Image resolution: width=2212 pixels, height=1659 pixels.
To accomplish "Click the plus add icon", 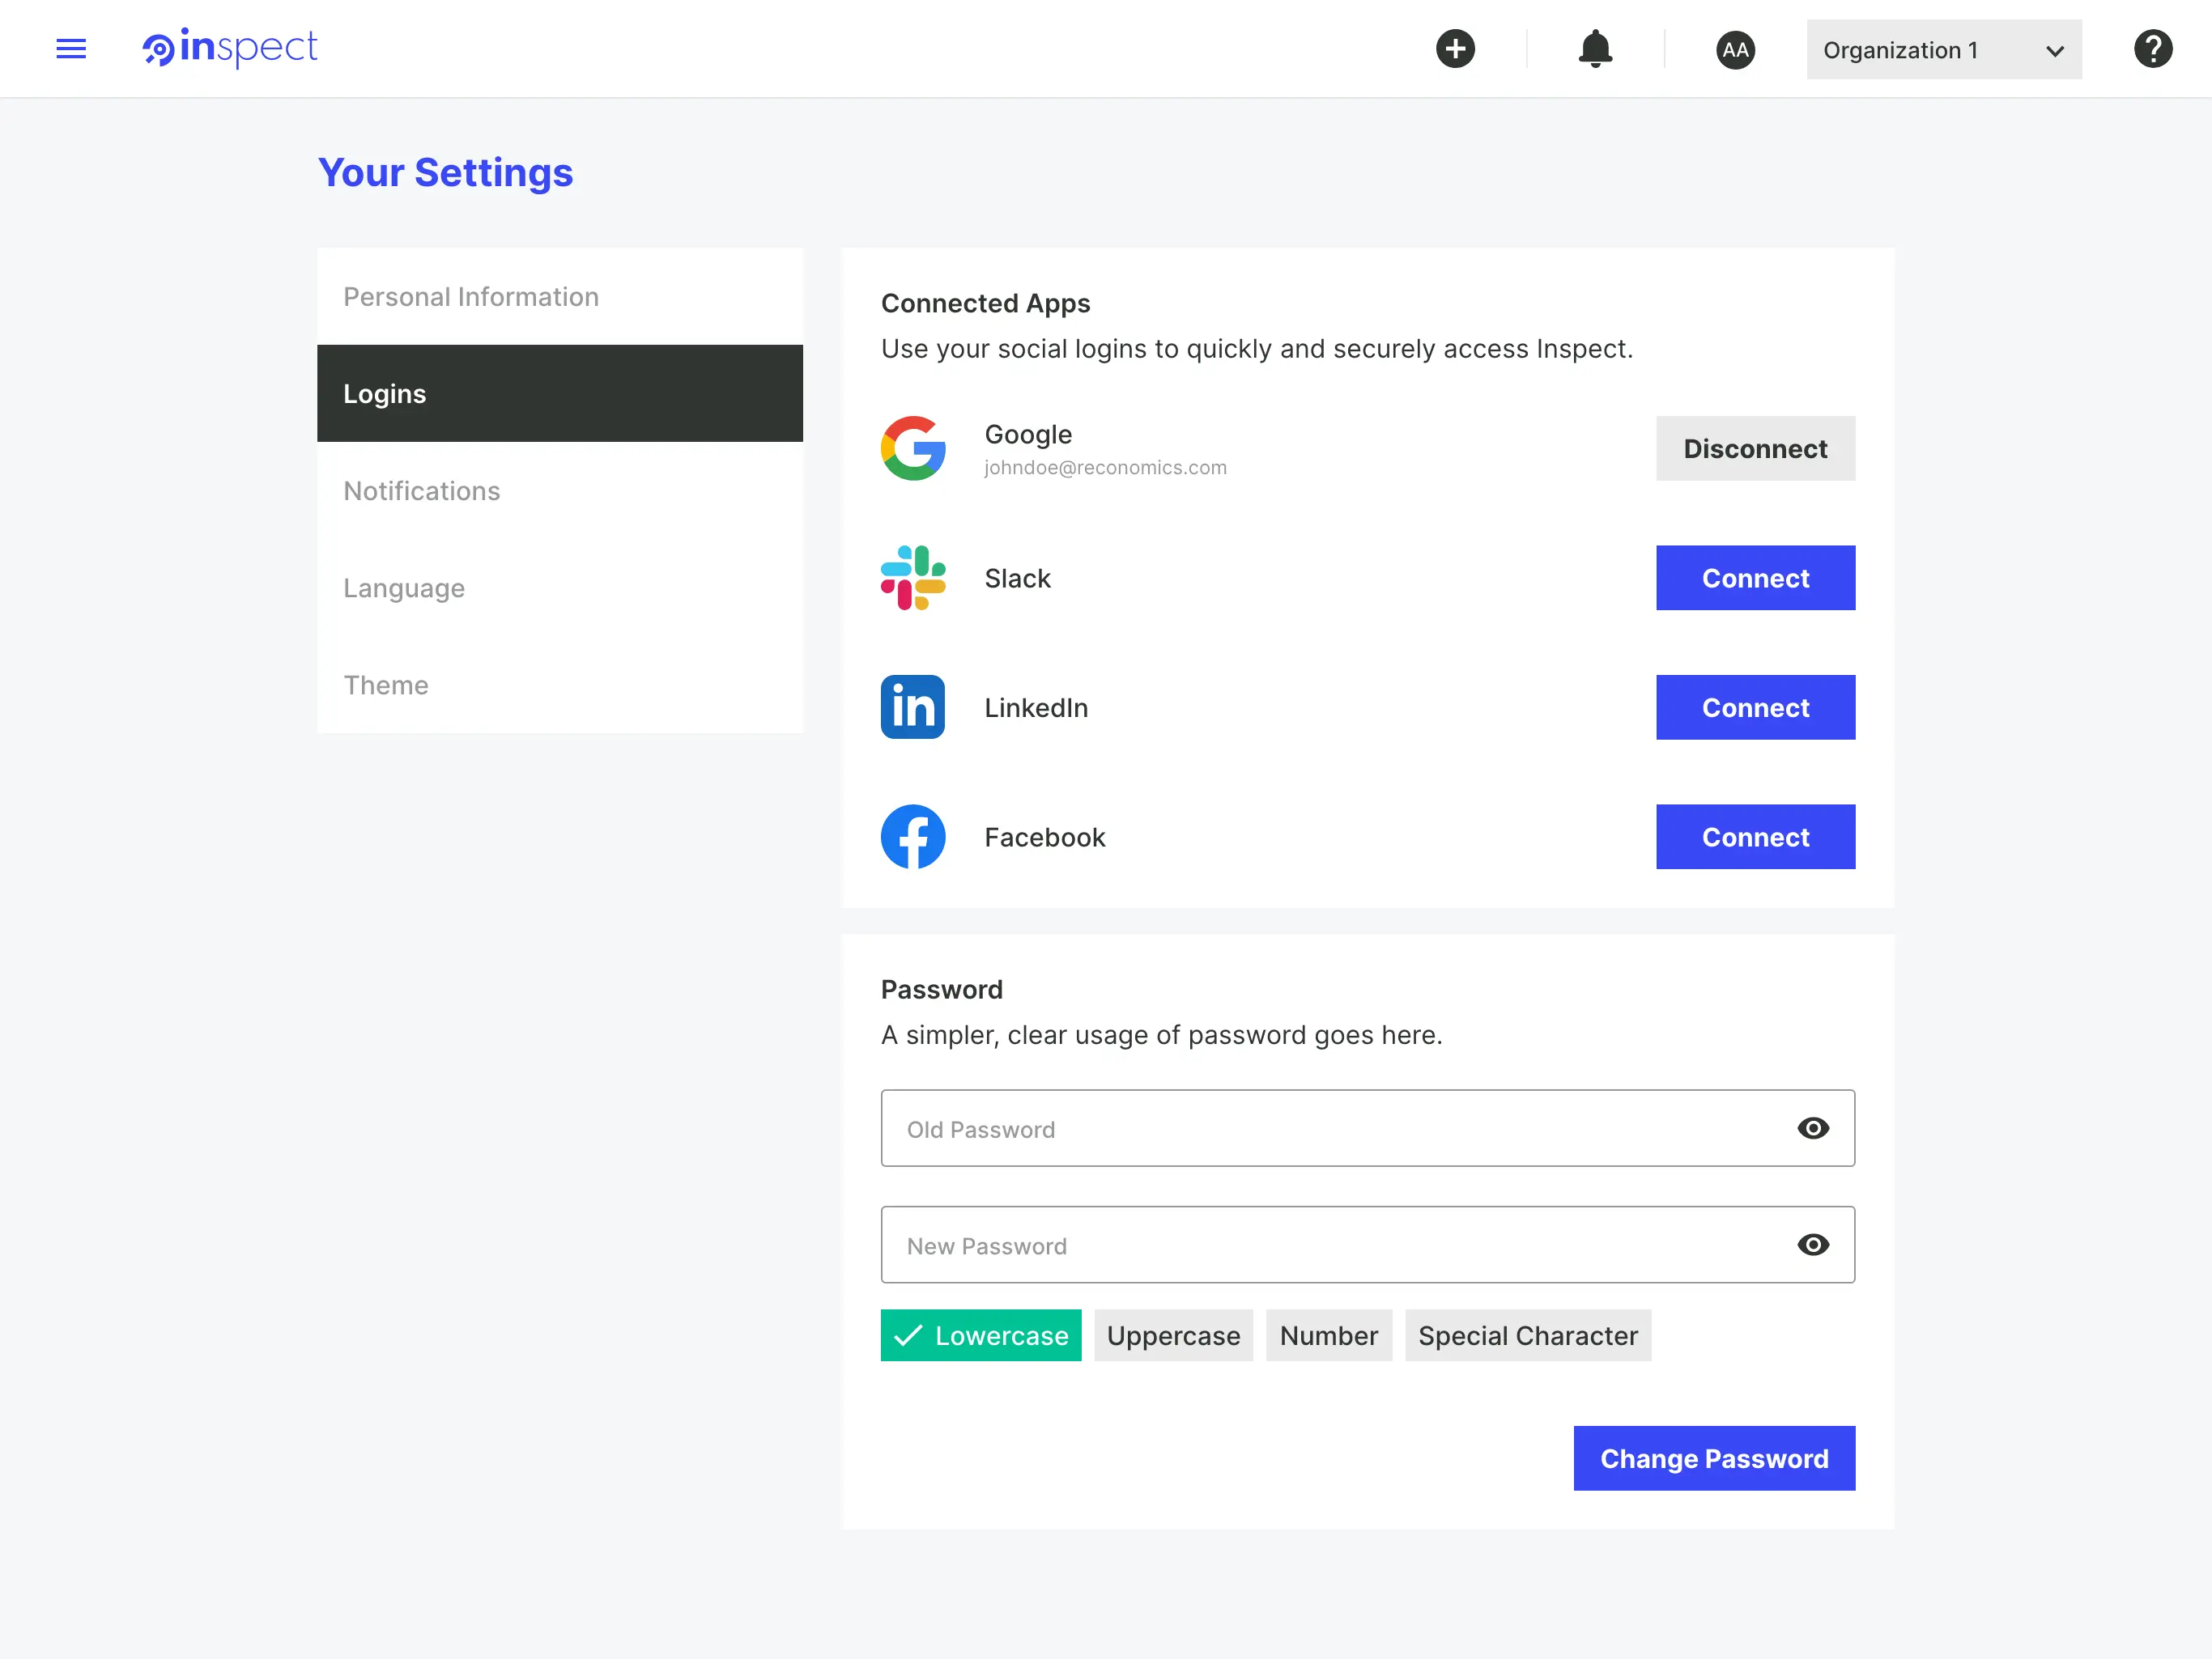I will pos(1455,49).
